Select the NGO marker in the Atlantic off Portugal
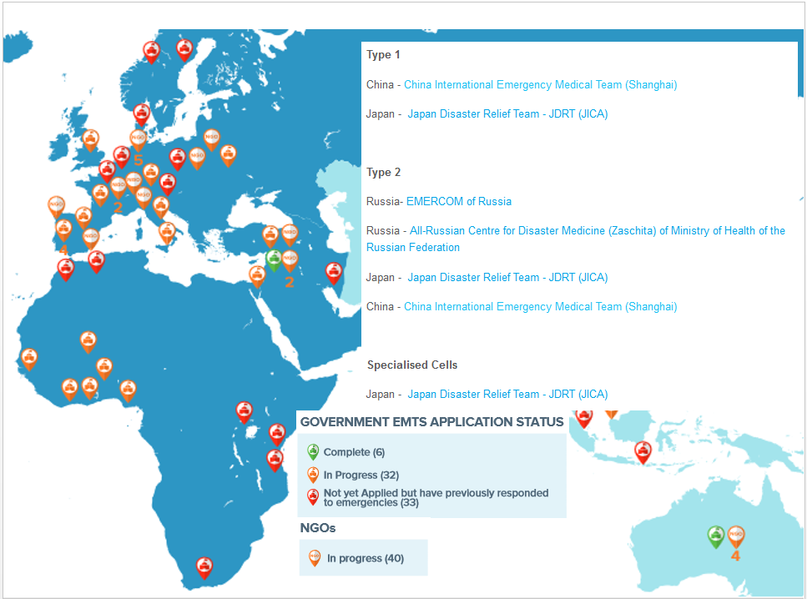This screenshot has height=599, width=807. pos(56,207)
